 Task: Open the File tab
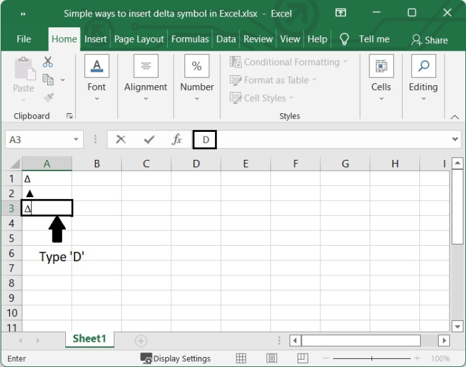coord(24,39)
